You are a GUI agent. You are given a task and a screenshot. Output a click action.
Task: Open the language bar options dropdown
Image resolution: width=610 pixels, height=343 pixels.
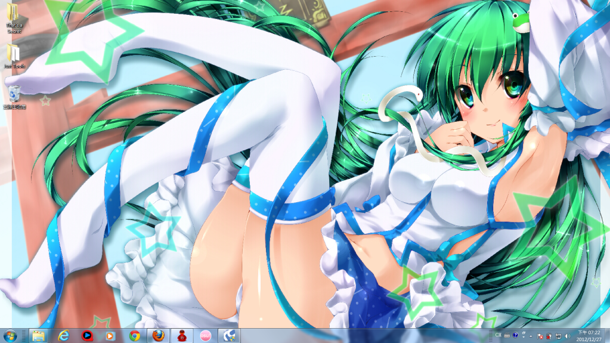522,338
